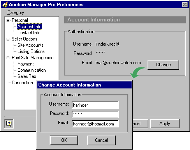Click the help question mark icon
190x150 pixels.
[9, 124]
